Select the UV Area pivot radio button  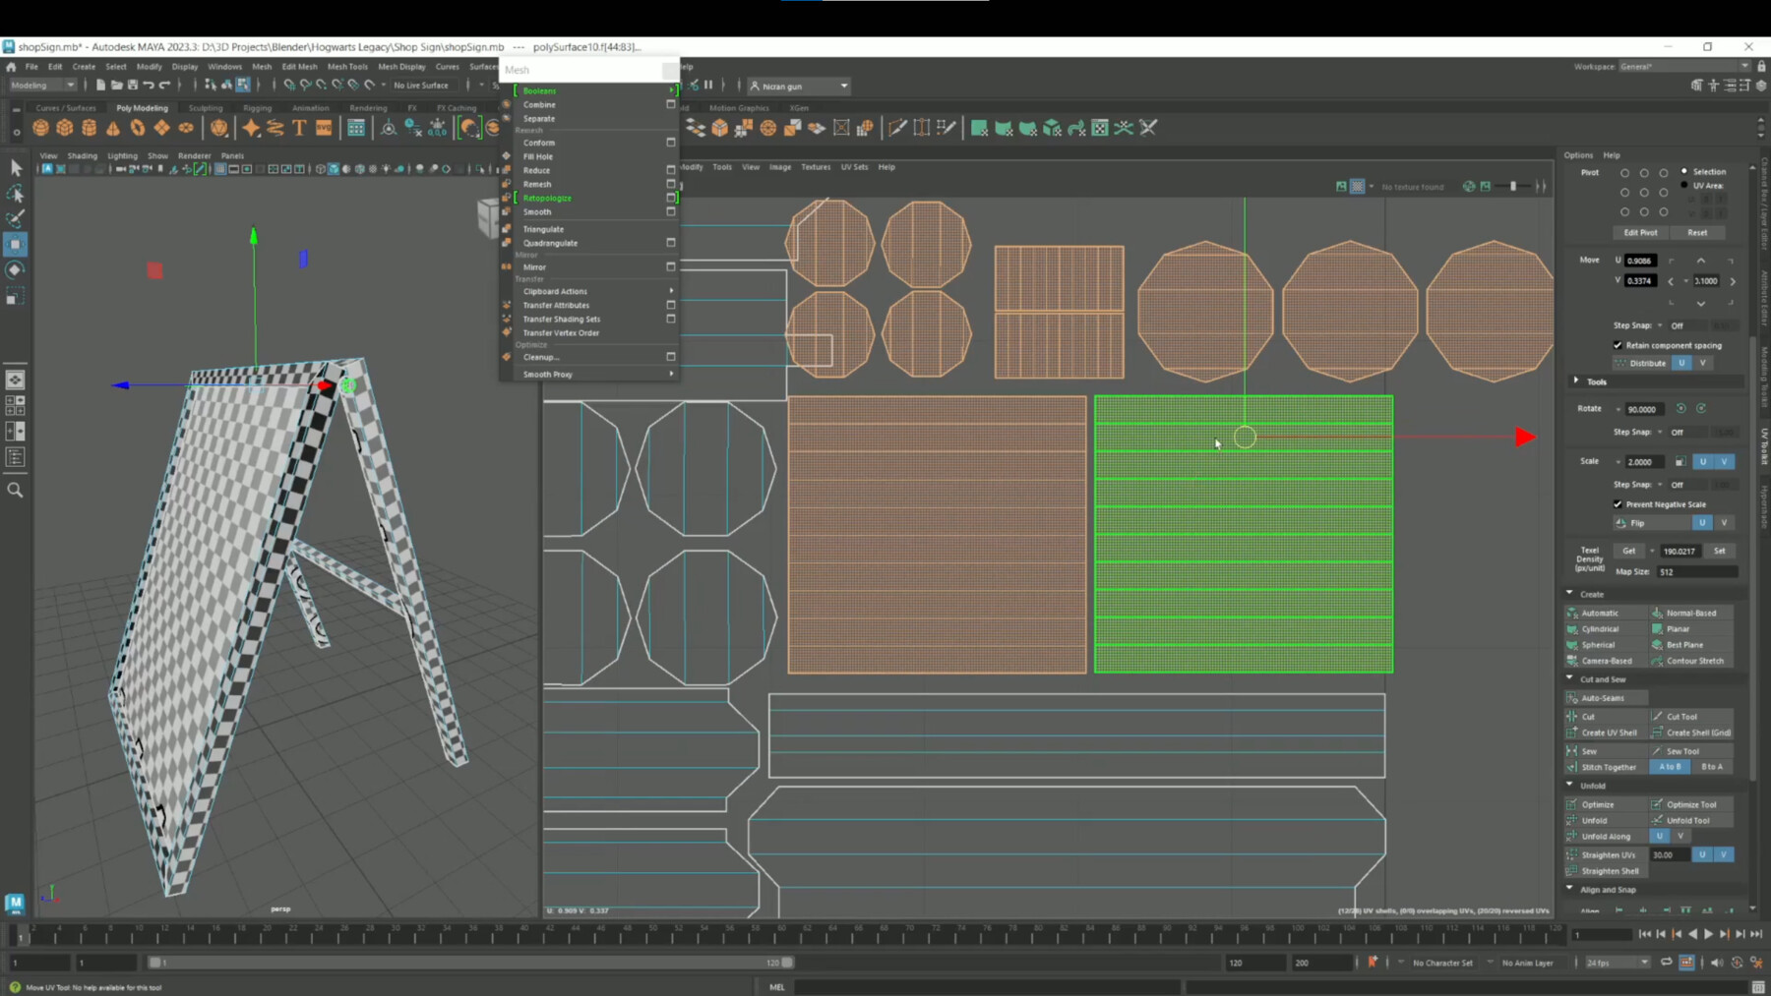1684,185
